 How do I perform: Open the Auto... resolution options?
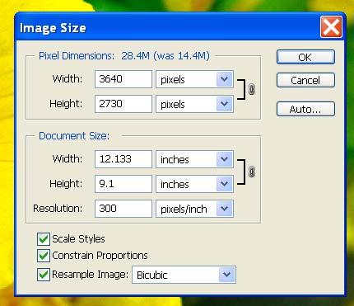(305, 109)
